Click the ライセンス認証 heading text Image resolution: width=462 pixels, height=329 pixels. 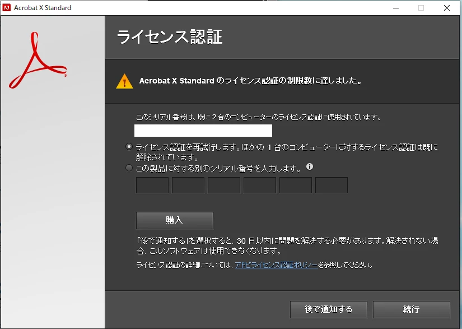(x=170, y=37)
